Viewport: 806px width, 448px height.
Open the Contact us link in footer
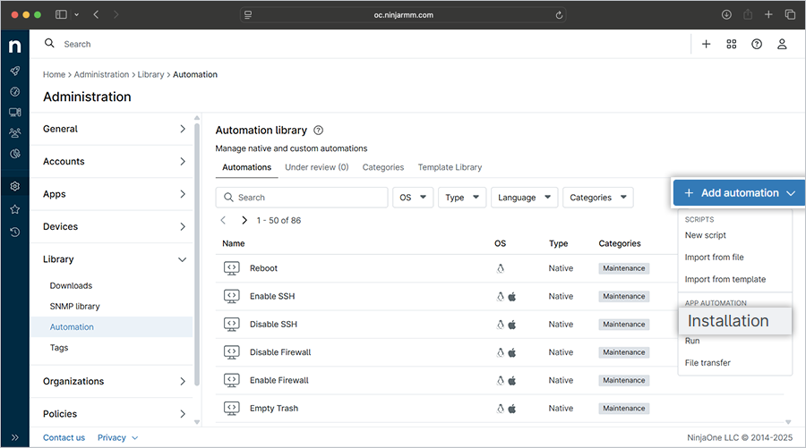tap(64, 437)
